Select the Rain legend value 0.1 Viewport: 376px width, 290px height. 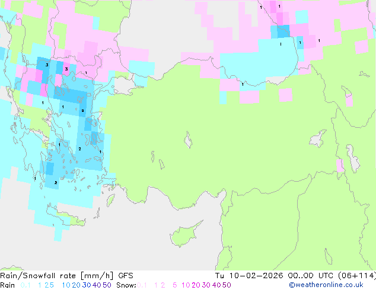pos(26,285)
